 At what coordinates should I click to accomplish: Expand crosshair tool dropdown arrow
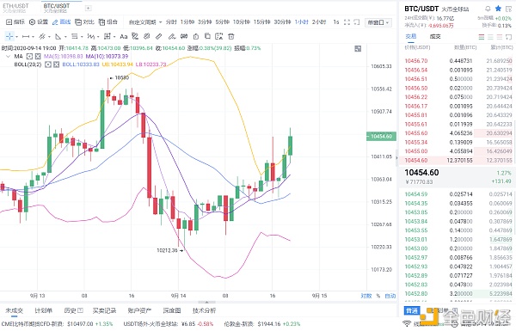(x=16, y=37)
